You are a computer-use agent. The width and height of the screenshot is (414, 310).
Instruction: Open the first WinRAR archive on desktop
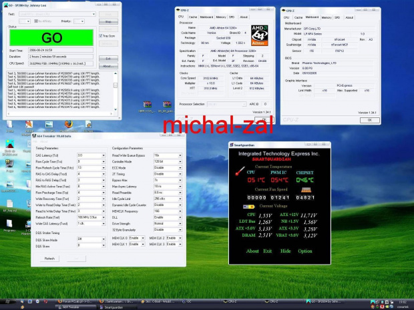tap(146, 105)
